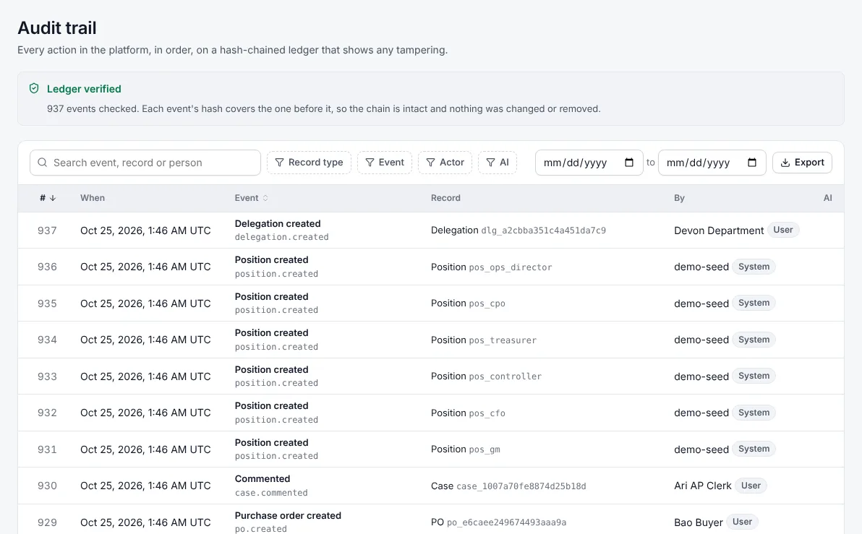Open record pos_controller
This screenshot has width=862, height=534.
pos(505,377)
